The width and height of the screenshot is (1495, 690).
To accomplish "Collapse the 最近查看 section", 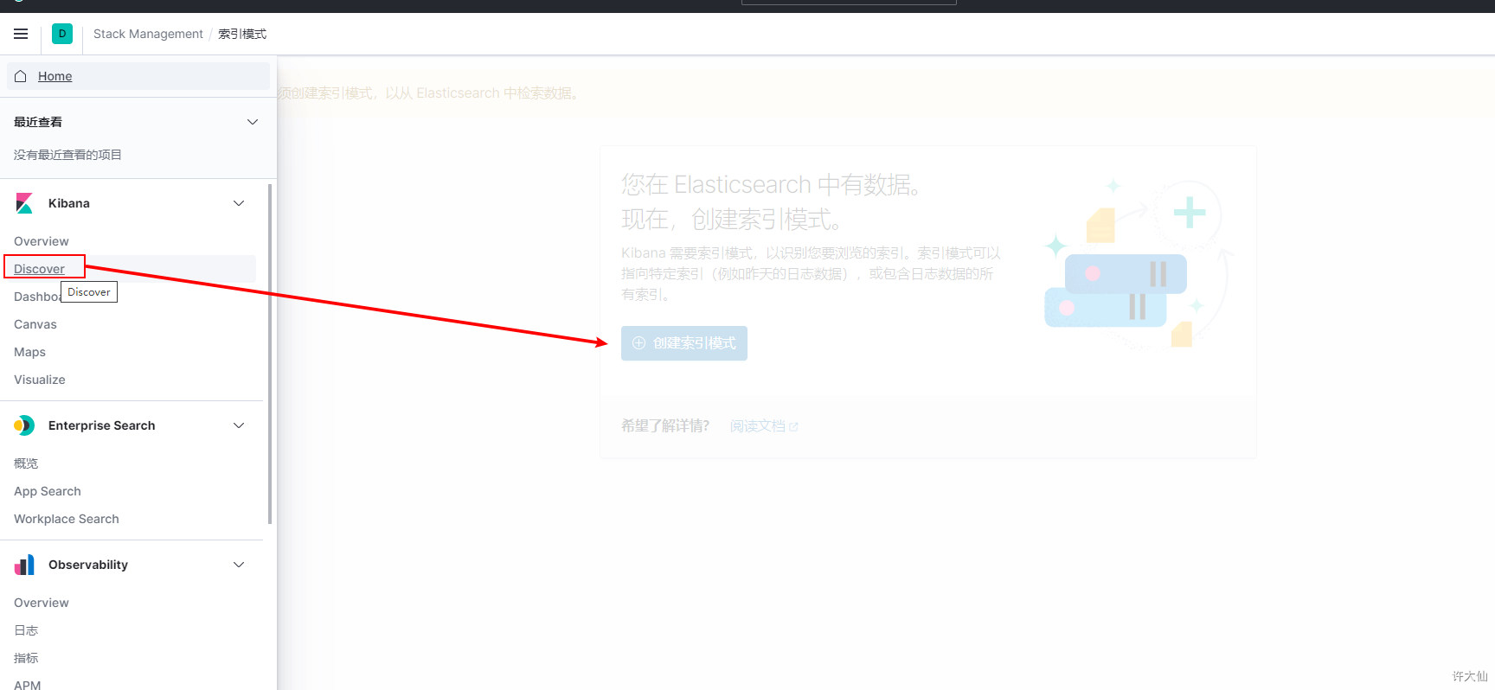I will click(253, 122).
